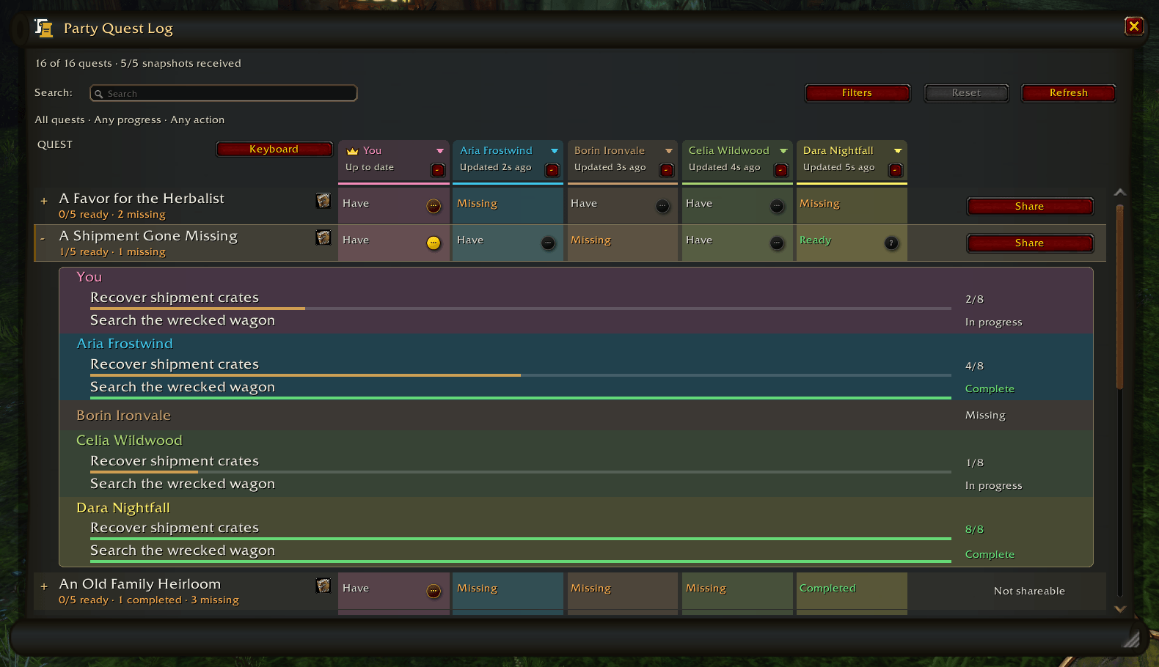
Task: Open Celia Wildwood's column dropdown arrow
Action: [783, 151]
